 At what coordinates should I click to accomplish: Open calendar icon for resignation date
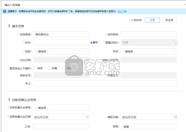[x=175, y=117]
